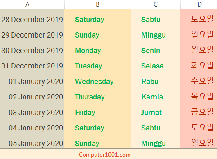Screen dimensions: 217x159
Task: Select column C header
Action: (156, 4)
